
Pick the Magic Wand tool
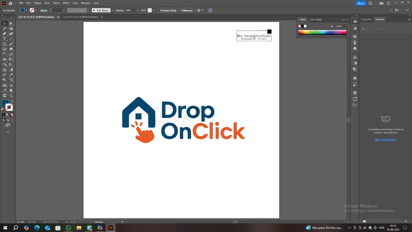pyautogui.click(x=5, y=29)
